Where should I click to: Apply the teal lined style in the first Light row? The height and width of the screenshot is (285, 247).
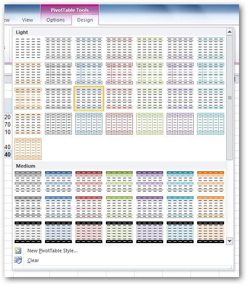211,49
